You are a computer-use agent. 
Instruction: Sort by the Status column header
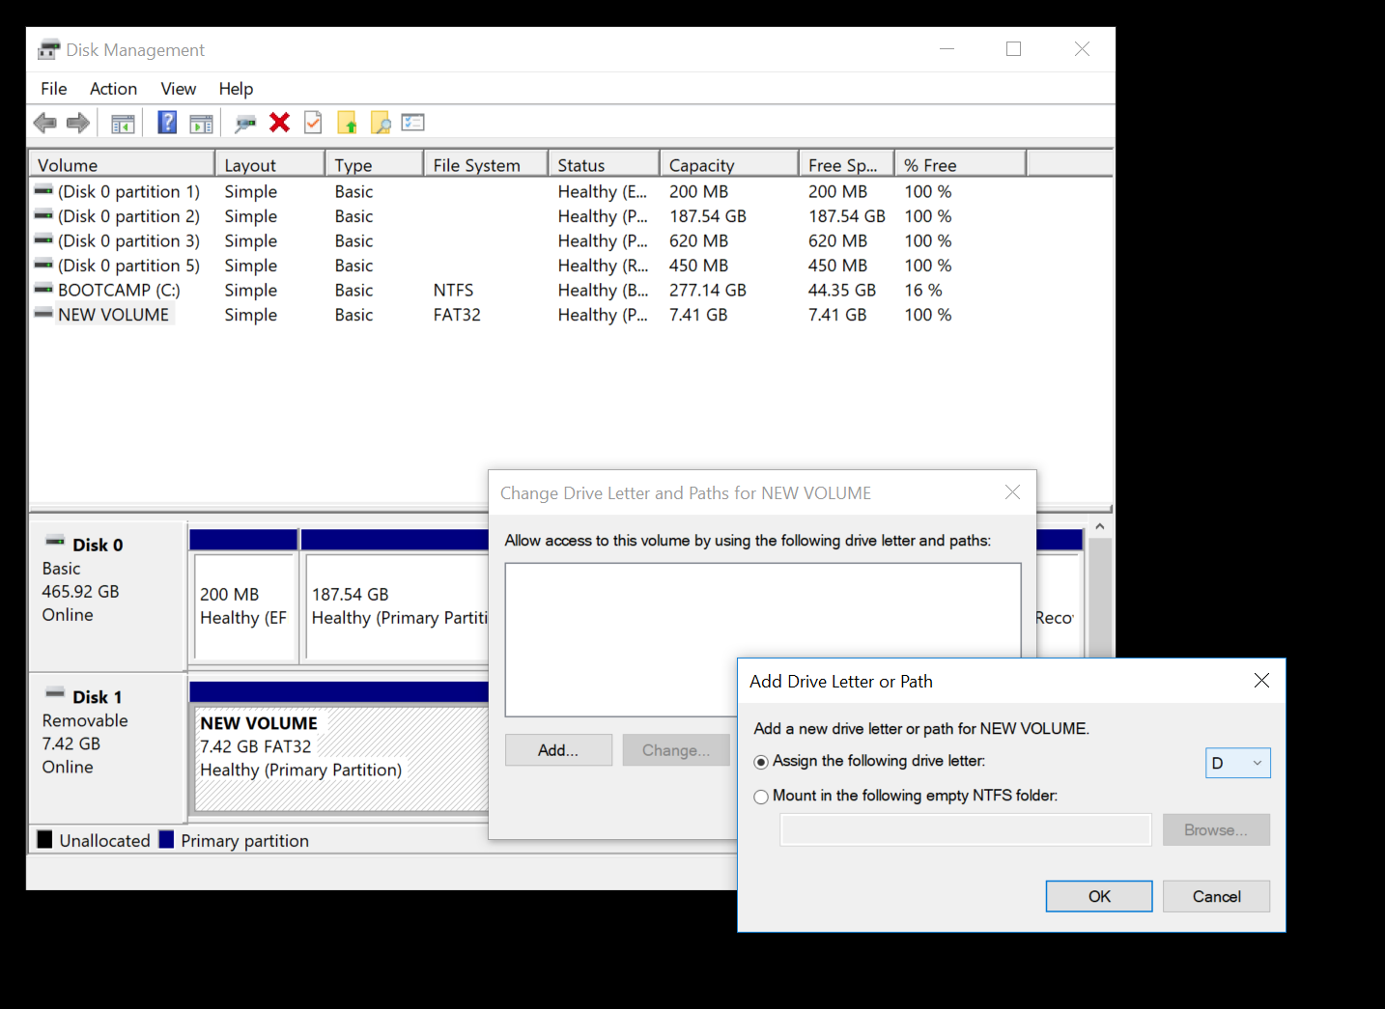tap(605, 165)
